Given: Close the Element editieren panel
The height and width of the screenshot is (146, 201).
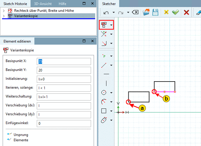Looking at the screenshot, I should click(92, 41).
